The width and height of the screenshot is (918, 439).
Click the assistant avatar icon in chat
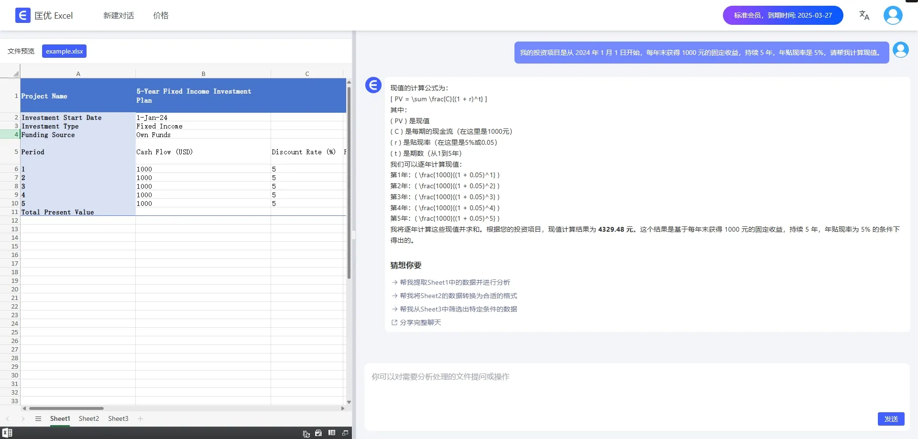pyautogui.click(x=373, y=85)
